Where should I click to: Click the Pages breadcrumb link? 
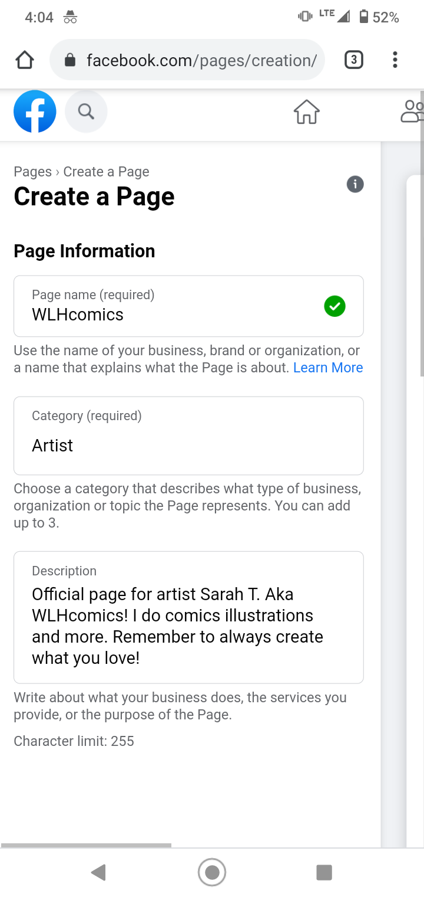pos(32,172)
